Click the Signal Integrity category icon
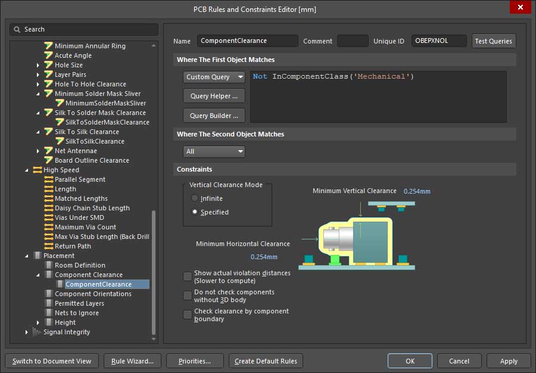Image resolution: width=536 pixels, height=373 pixels. (37, 332)
